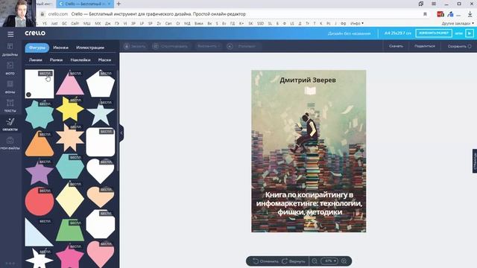The height and width of the screenshot is (268, 477).
Task: Add the white rounded square shape
Action: [101, 142]
